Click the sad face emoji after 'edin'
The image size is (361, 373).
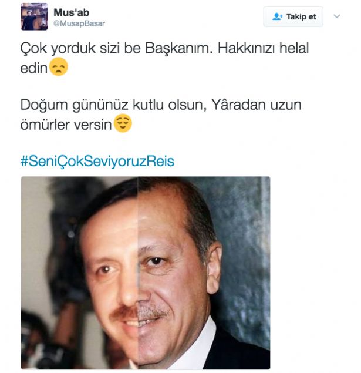(59, 67)
